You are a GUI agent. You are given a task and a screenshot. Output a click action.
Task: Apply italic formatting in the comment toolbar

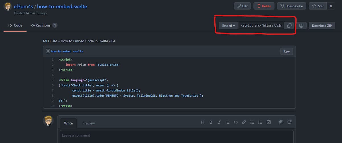coord(219,122)
